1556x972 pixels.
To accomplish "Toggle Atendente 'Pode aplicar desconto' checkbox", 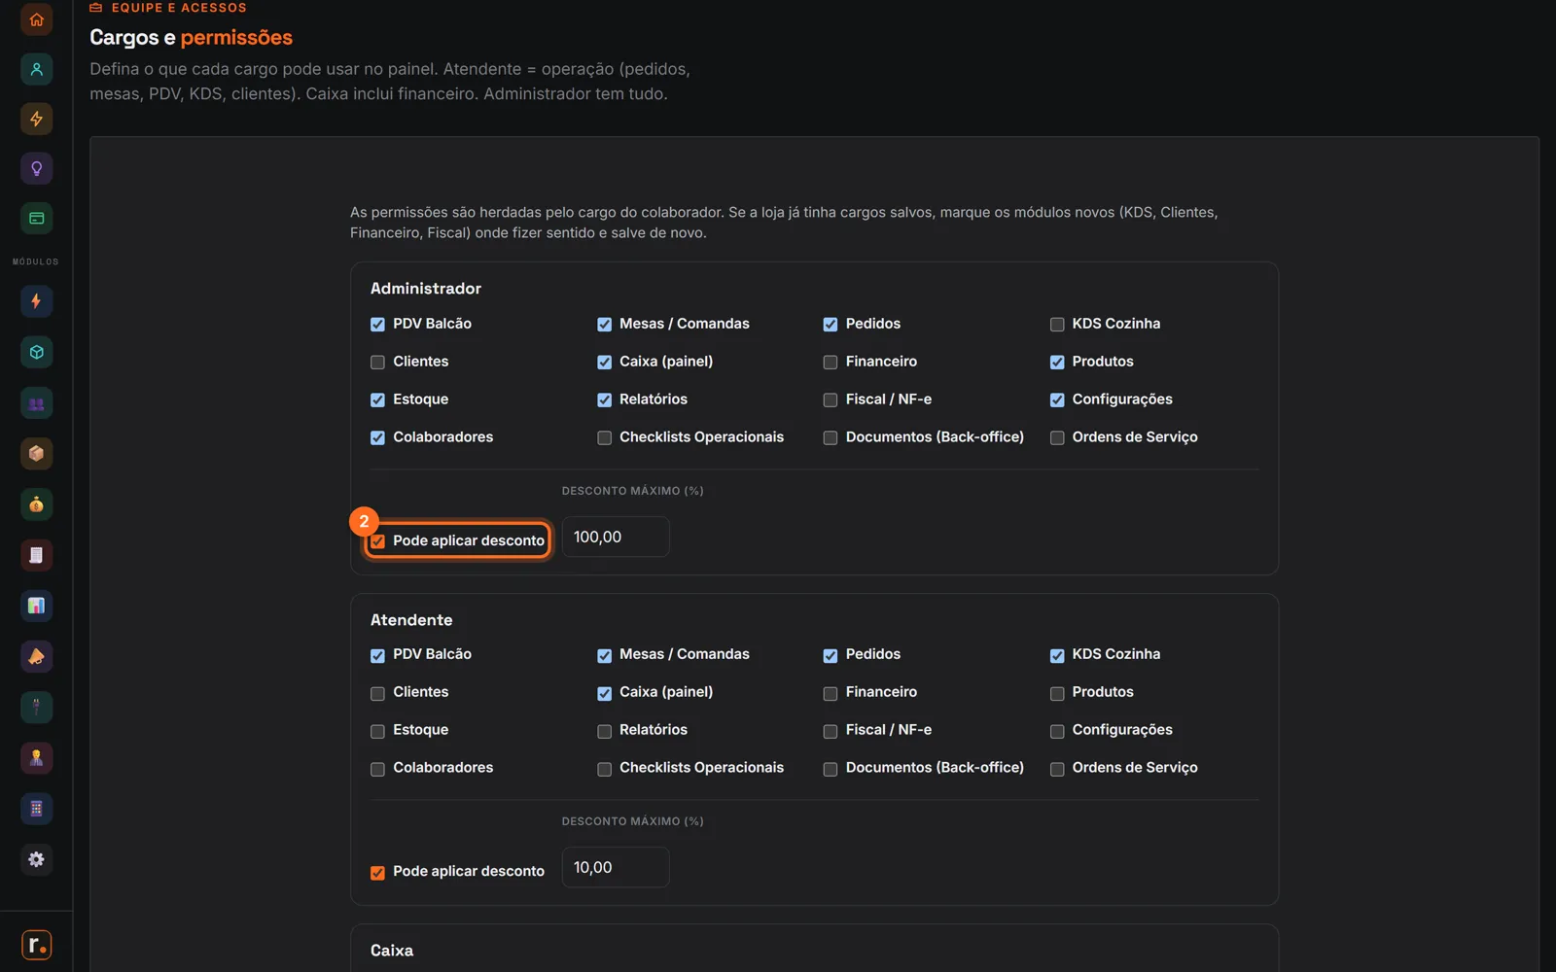I will click(377, 873).
